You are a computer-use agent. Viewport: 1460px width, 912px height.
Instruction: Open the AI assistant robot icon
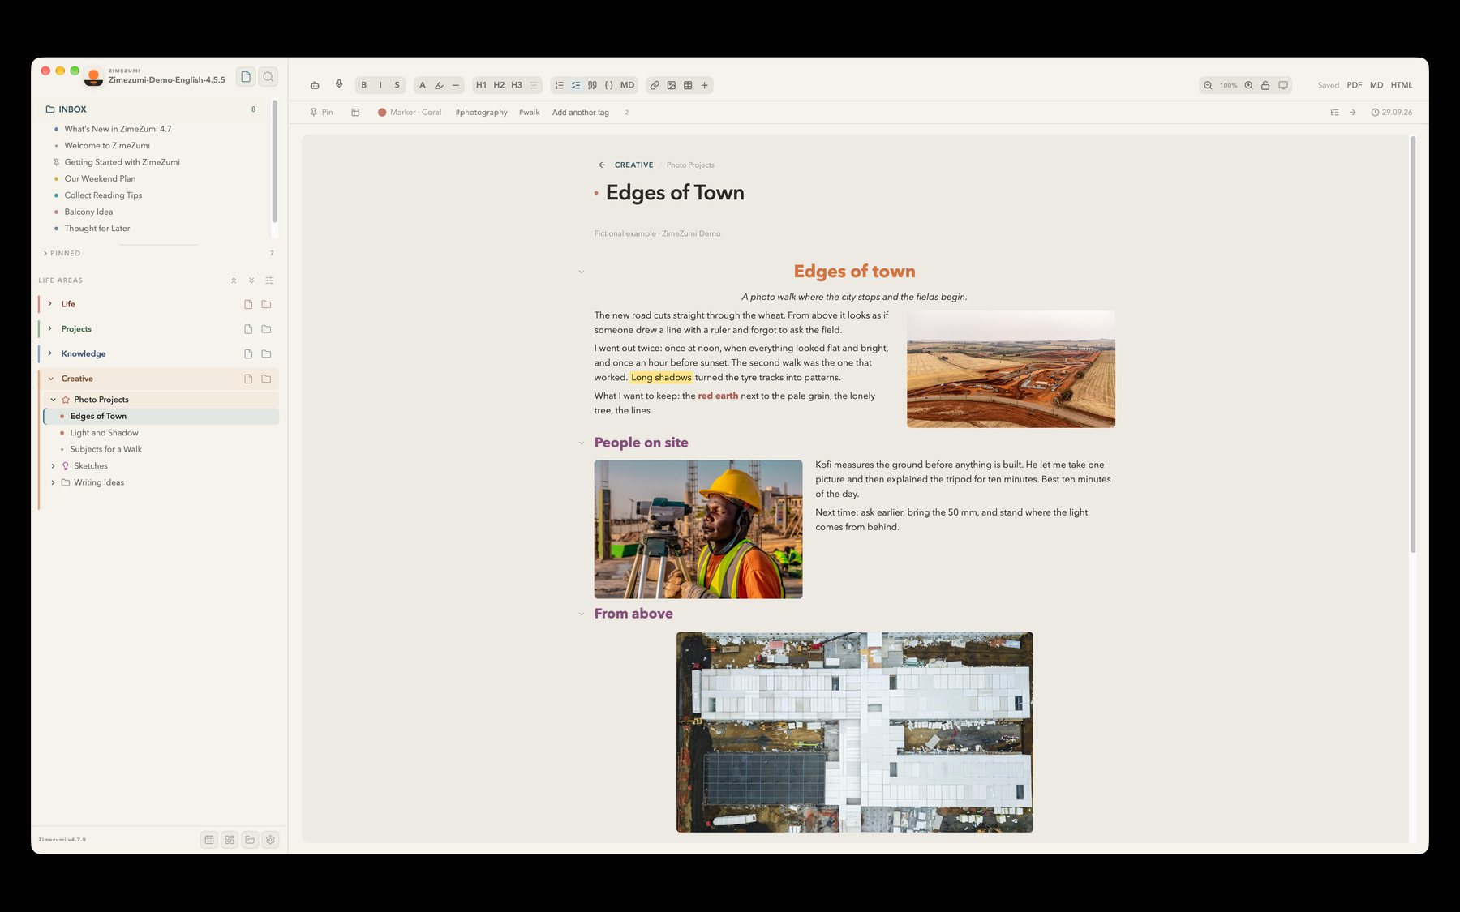coord(315,85)
